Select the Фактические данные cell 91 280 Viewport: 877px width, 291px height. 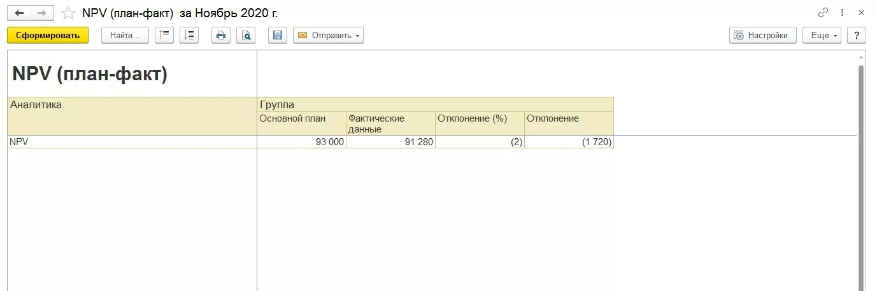(390, 142)
